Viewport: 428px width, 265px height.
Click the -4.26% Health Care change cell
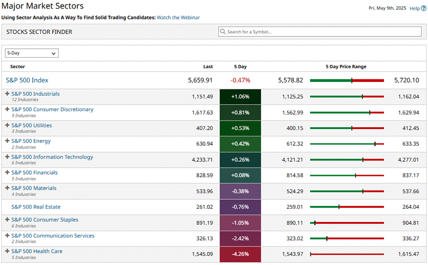click(x=240, y=254)
